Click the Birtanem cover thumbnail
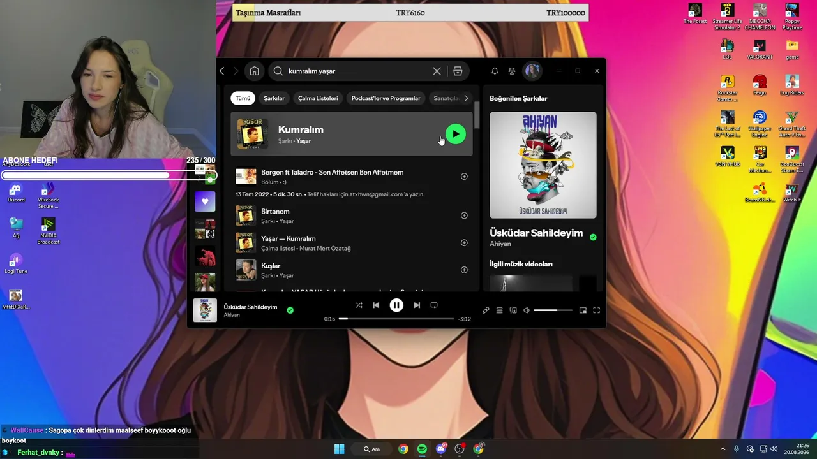 [246, 215]
